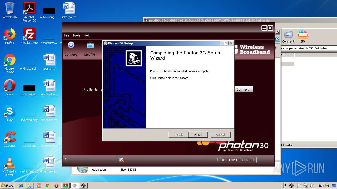Switch to Photon app taskbar button
The width and height of the screenshot is (337, 189).
83,186
